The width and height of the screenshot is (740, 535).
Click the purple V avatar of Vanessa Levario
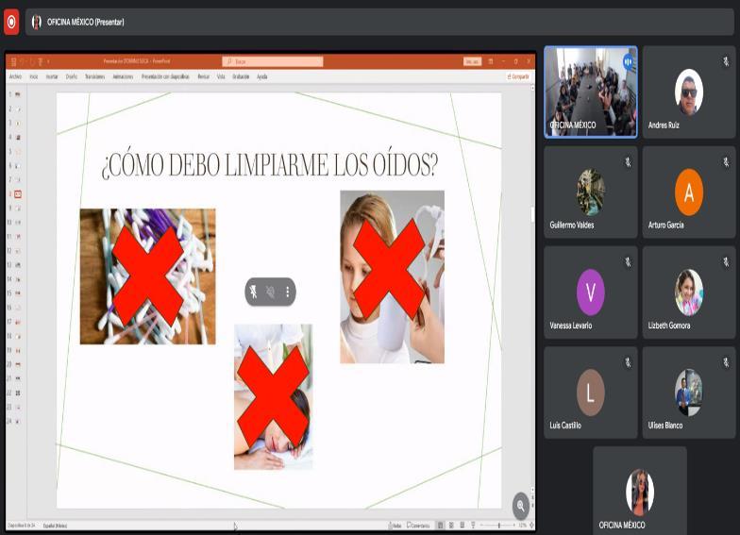tap(591, 293)
